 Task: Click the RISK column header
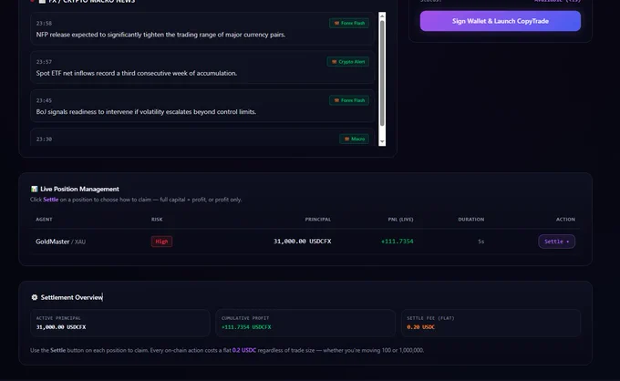tap(157, 220)
